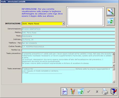The width and height of the screenshot is (119, 98).
Task: Click the Partita Iva label
Action: 16,50
